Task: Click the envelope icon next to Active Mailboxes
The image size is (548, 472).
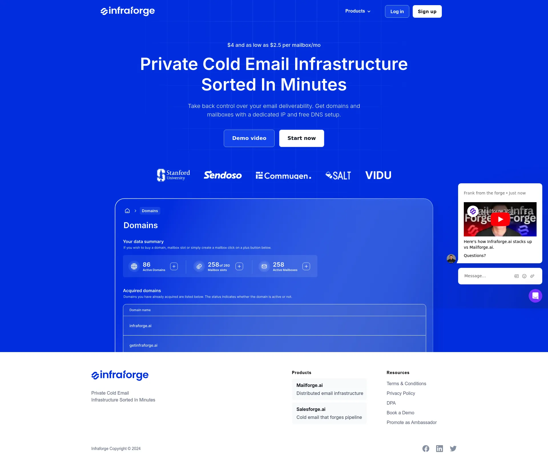Action: point(264,266)
